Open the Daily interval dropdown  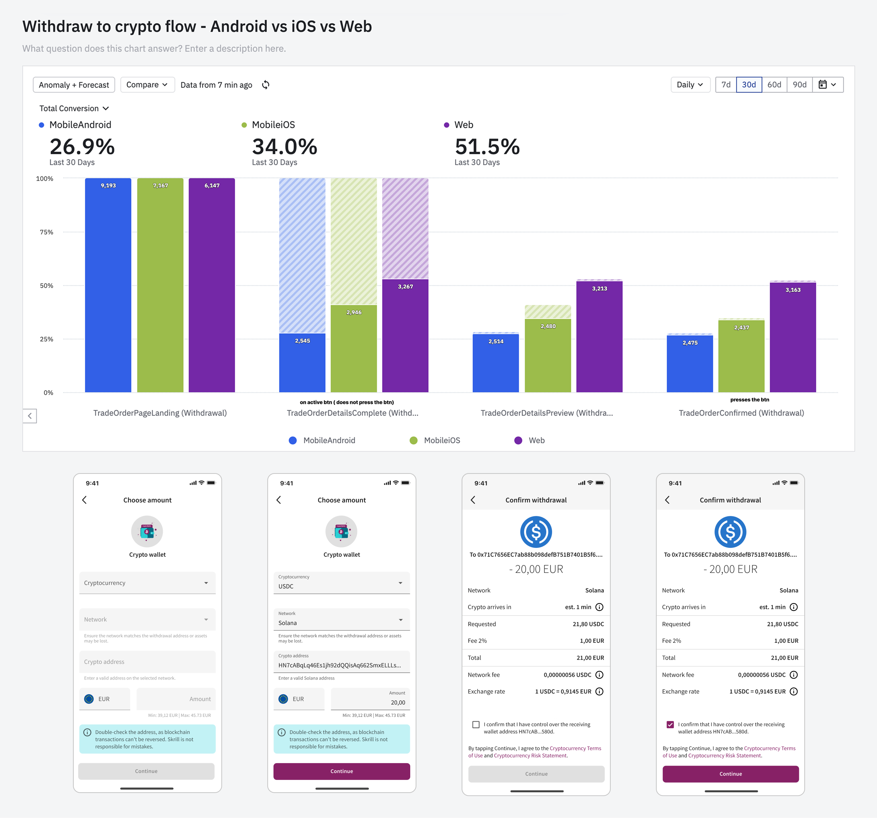pyautogui.click(x=690, y=85)
